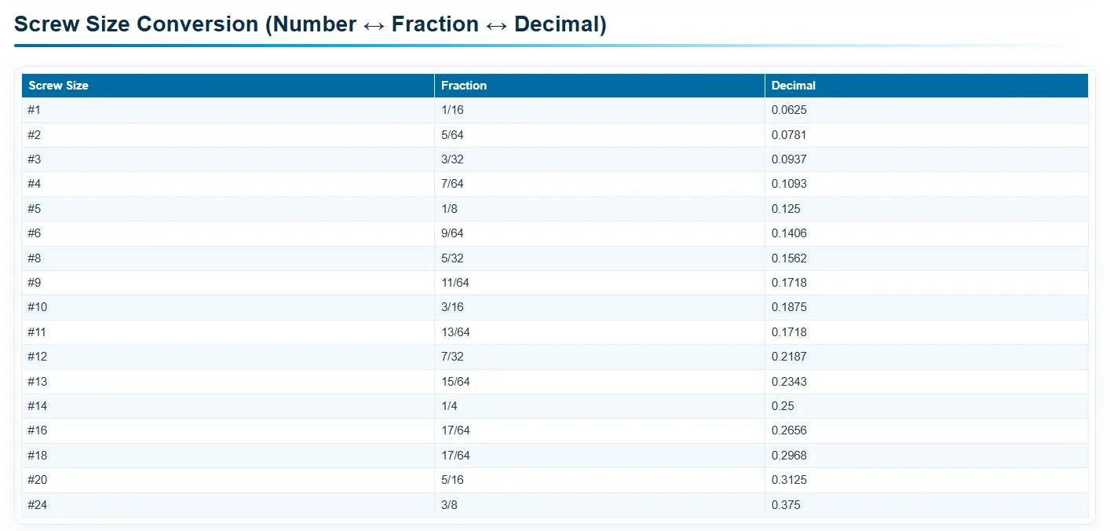The height and width of the screenshot is (531, 1110).
Task: Select the #12 screw size cell
Action: [37, 357]
